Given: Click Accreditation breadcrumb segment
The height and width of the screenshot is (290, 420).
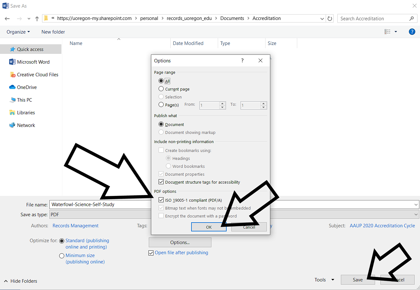Looking at the screenshot, I should pyautogui.click(x=266, y=18).
